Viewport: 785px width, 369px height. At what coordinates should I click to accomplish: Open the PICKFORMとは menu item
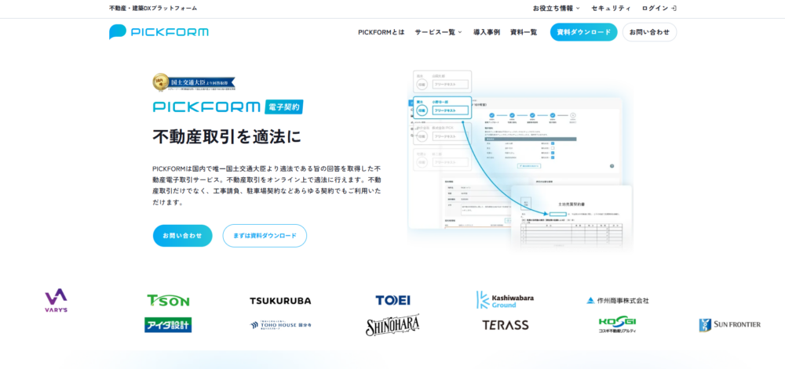381,32
